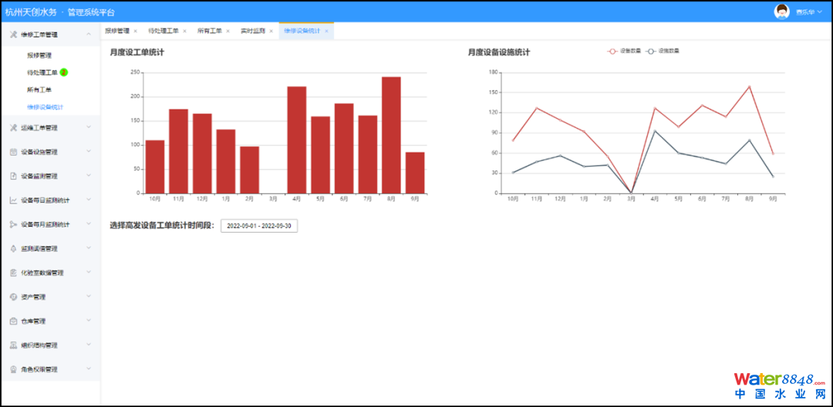Close the 报修管理 tab

click(x=136, y=32)
